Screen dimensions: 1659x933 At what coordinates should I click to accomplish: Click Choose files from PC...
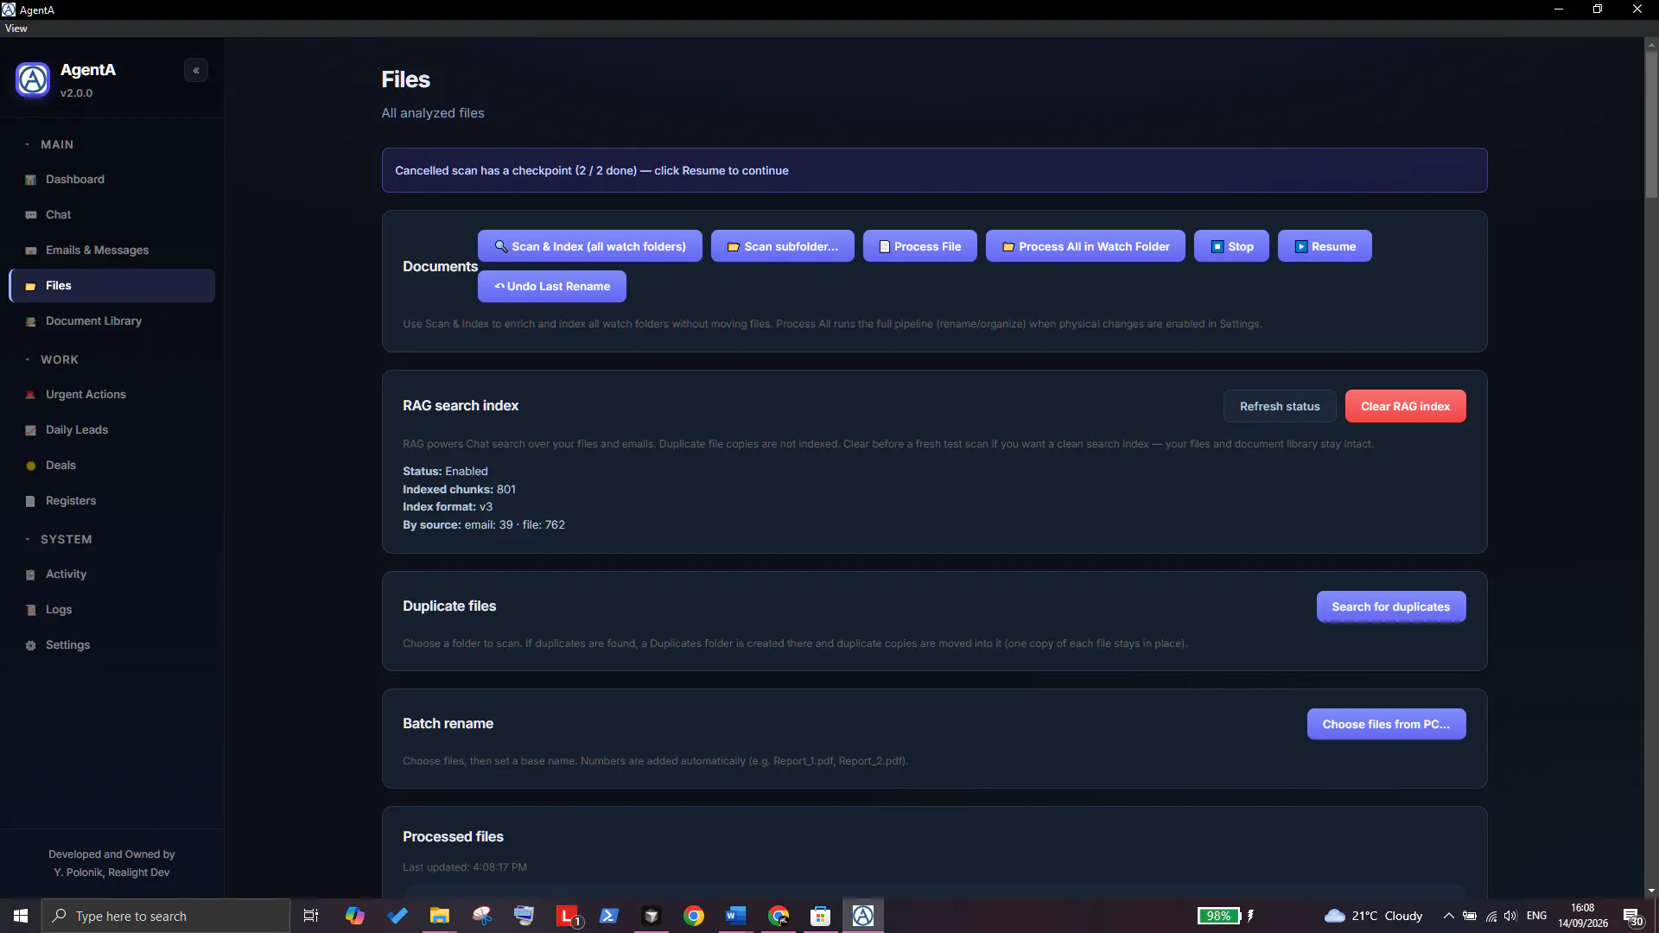coord(1386,724)
